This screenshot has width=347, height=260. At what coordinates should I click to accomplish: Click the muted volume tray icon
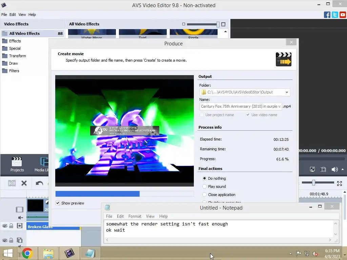(315, 254)
